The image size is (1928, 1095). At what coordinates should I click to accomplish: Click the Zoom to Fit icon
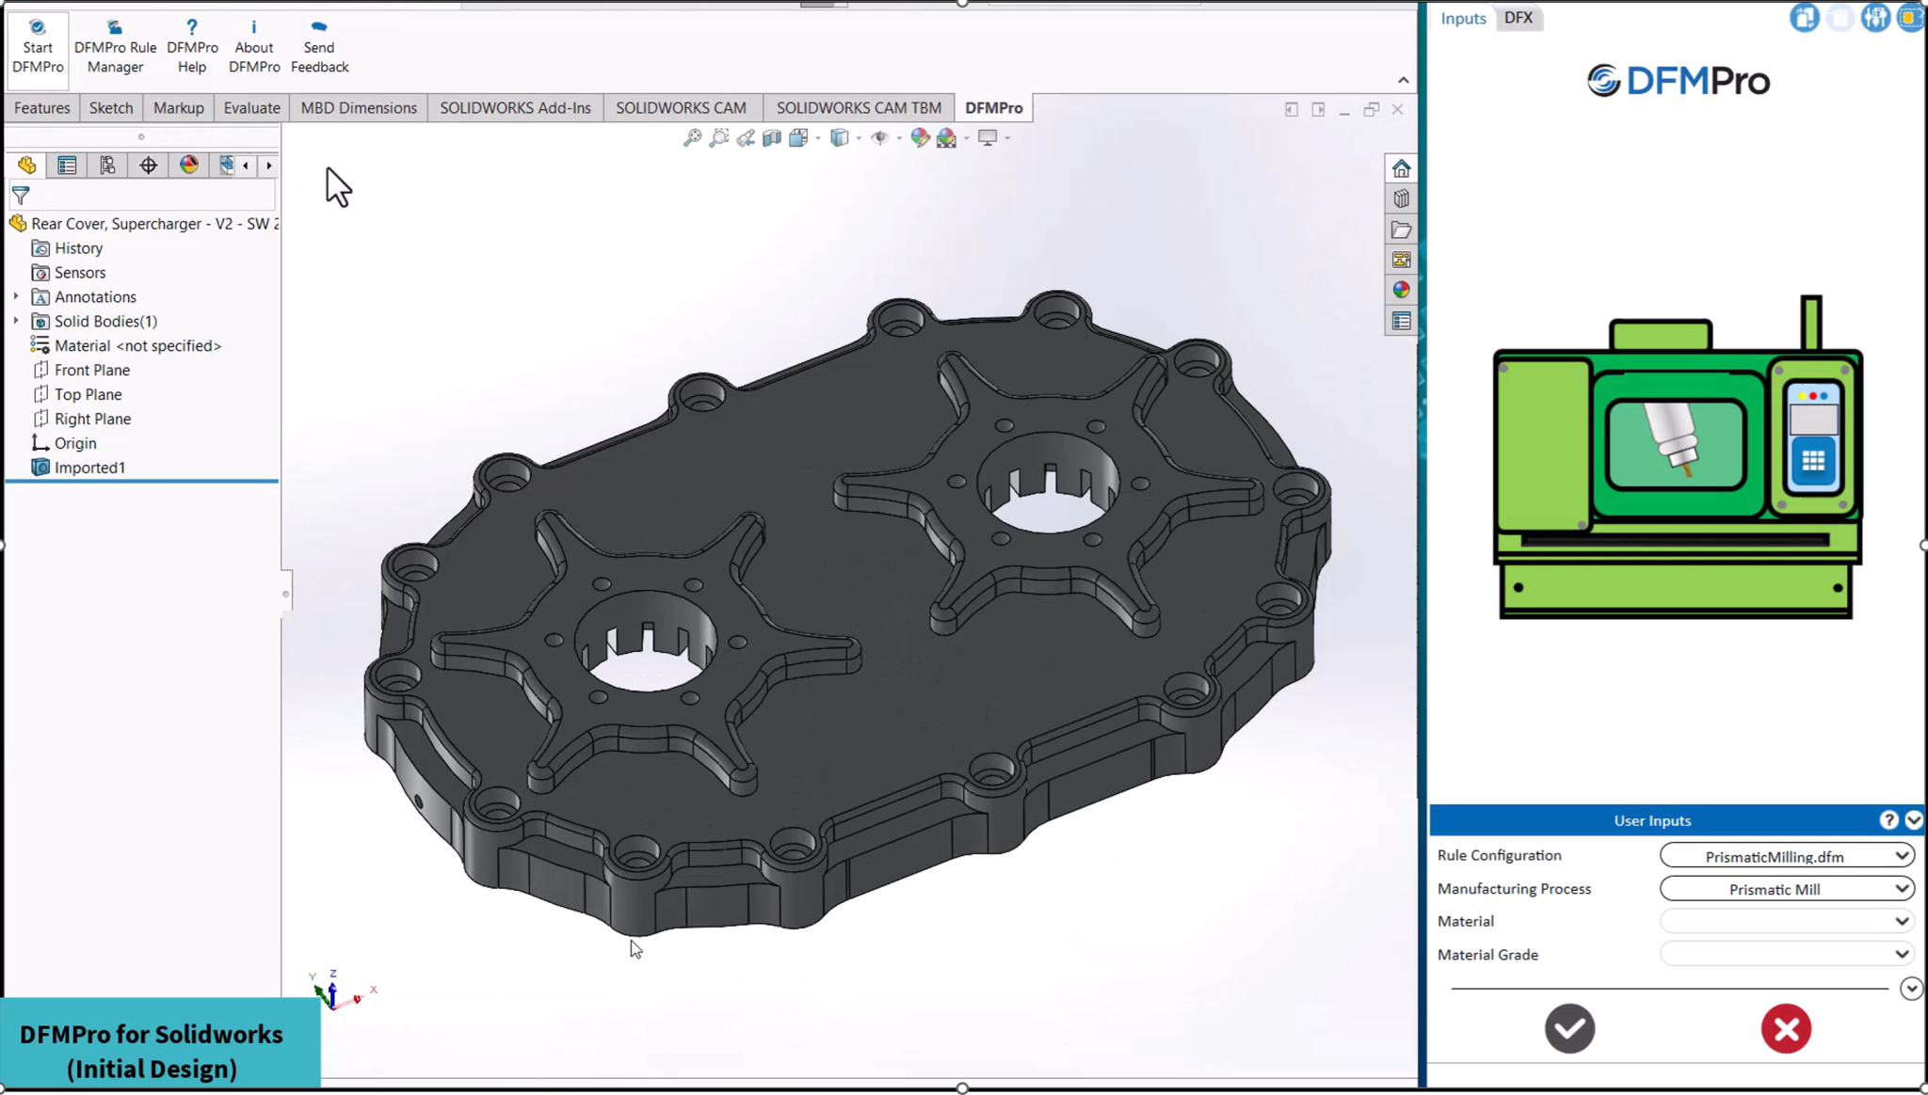coord(692,138)
